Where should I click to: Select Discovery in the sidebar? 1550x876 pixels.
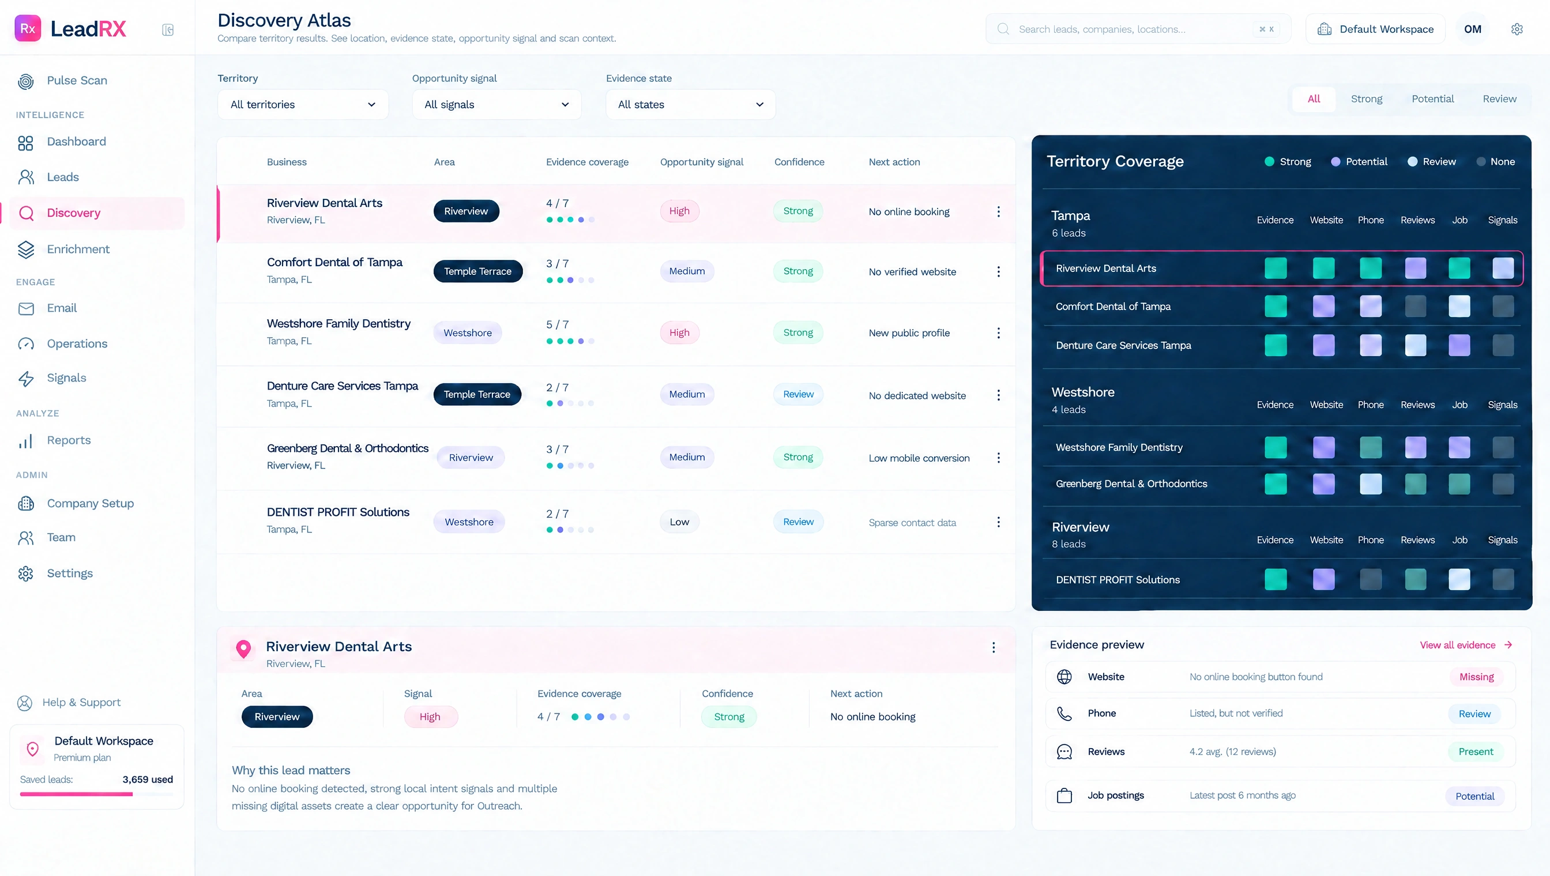(97, 213)
